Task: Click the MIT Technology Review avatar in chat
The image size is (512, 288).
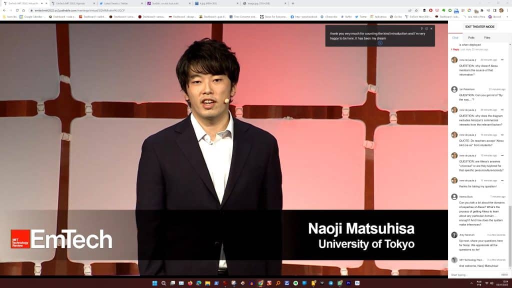Action: pos(454,260)
